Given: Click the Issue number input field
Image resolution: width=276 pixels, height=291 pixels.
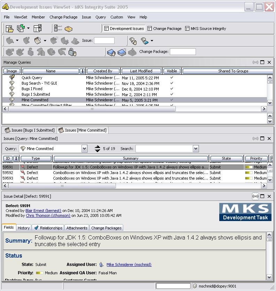Looking at the screenshot, I should (104, 40).
